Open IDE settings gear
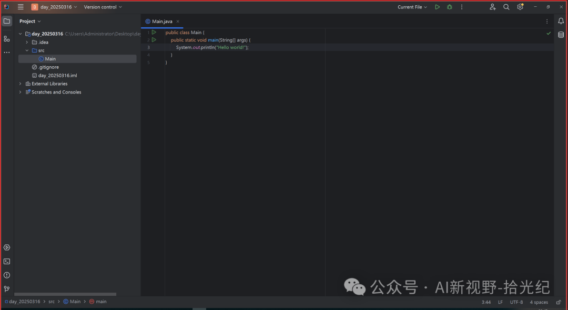 pos(520,7)
